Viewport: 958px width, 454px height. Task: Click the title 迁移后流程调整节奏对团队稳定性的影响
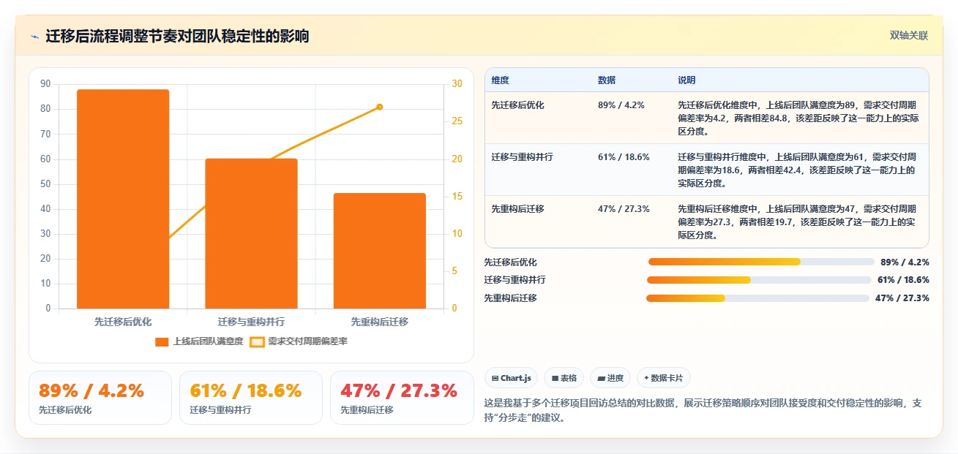tap(178, 37)
